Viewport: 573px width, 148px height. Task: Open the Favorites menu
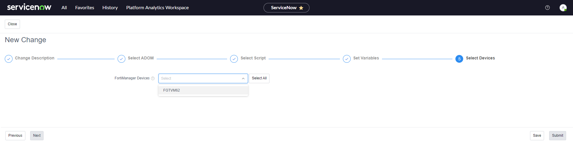tap(84, 8)
